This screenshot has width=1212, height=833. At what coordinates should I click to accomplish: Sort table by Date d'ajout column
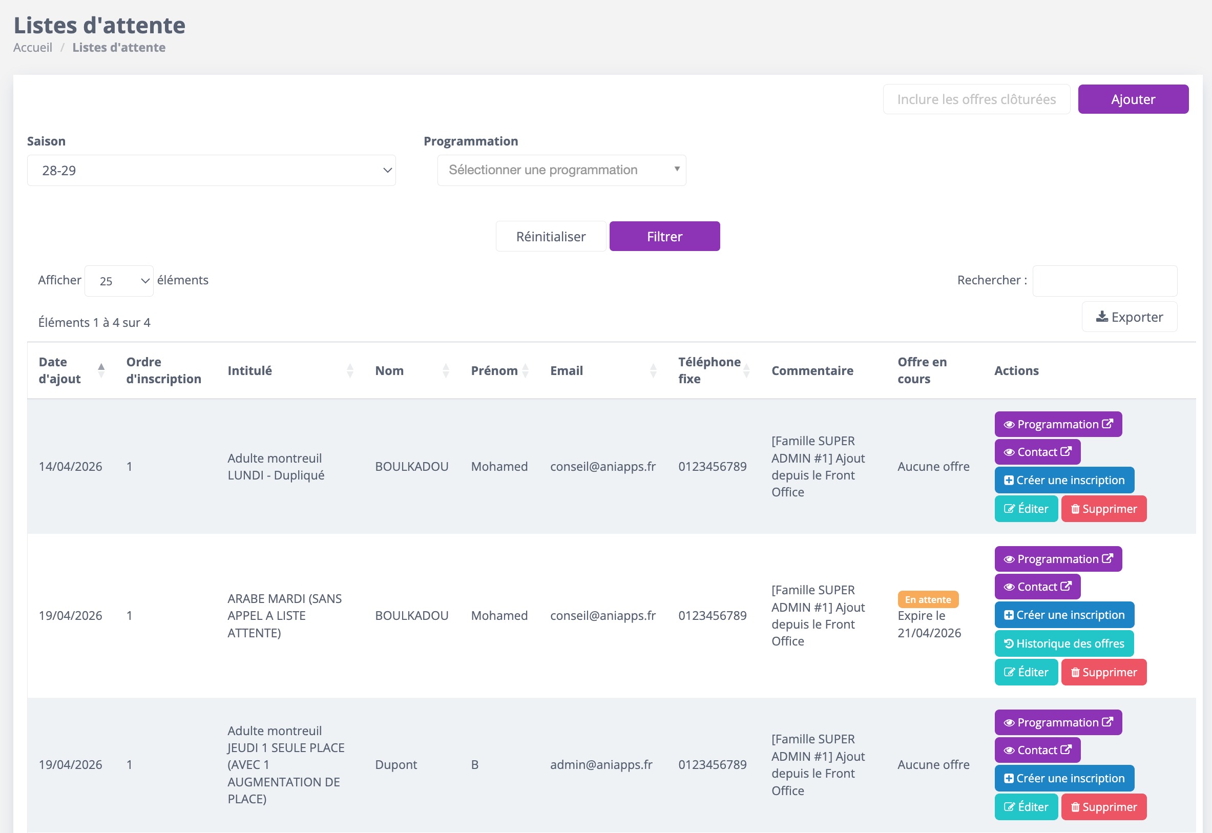click(x=101, y=370)
